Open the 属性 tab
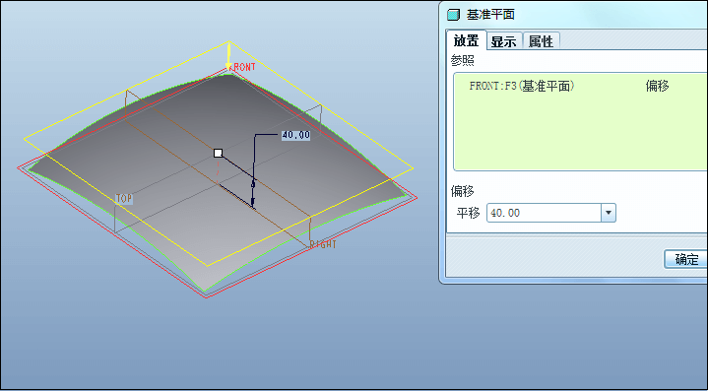 point(541,42)
